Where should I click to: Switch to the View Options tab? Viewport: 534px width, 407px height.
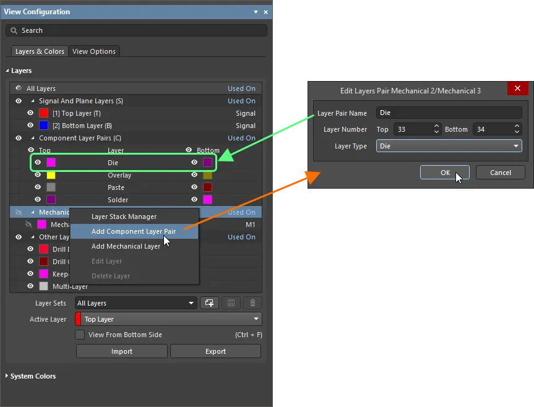pyautogui.click(x=94, y=51)
